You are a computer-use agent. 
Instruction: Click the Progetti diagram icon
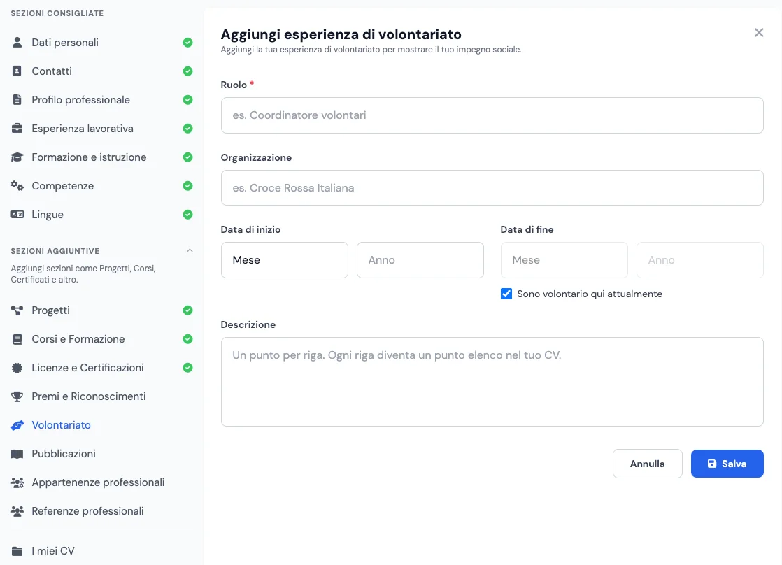17,310
